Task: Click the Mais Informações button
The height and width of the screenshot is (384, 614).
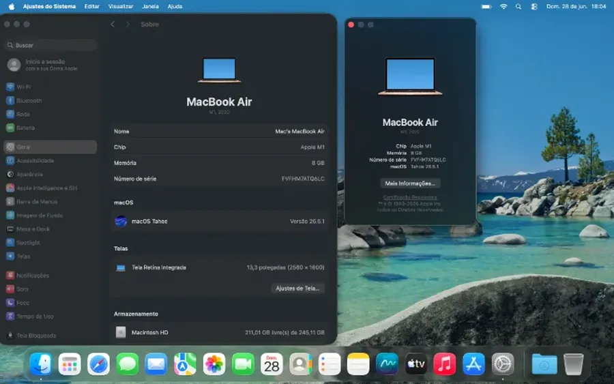Action: pos(410,183)
